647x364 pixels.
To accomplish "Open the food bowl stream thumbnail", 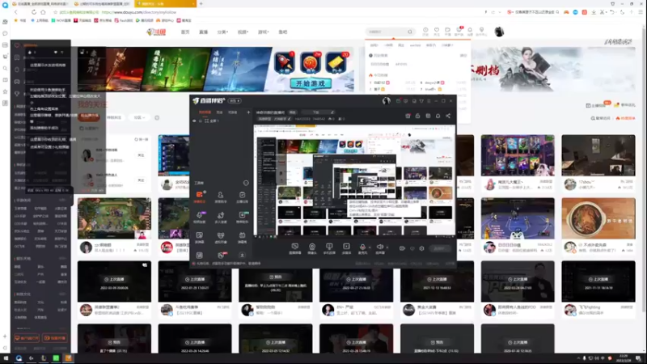I will tap(598, 218).
